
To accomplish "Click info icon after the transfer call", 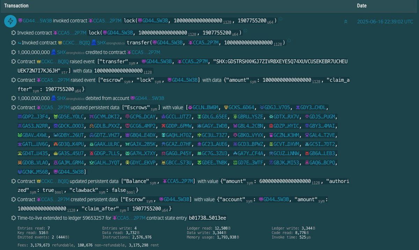I will pyautogui.click(x=289, y=41).
